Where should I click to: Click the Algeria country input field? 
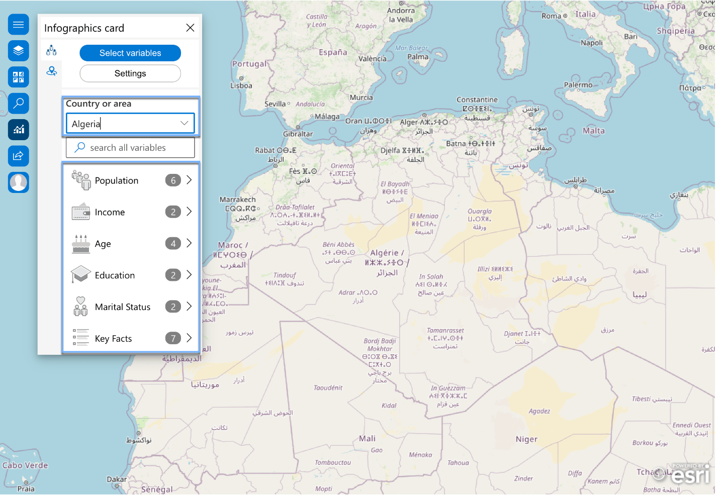[x=130, y=124]
